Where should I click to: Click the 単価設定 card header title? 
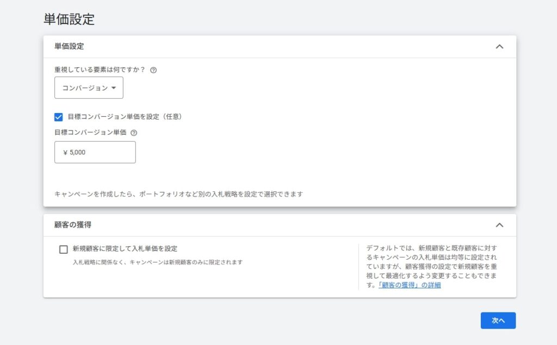coord(69,47)
